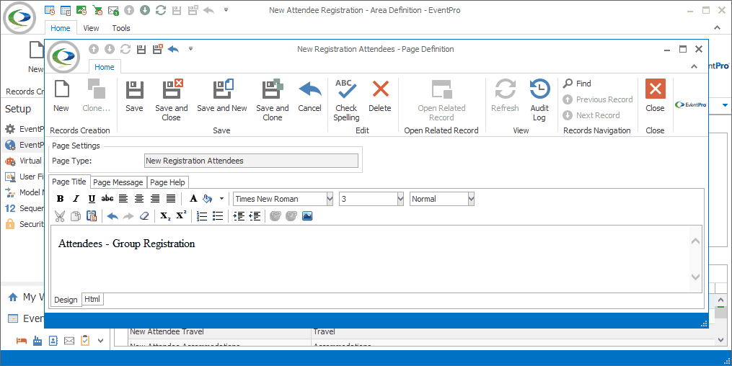732x366 pixels.
Task: Cancel changes via ribbon Cancel button
Action: click(310, 97)
